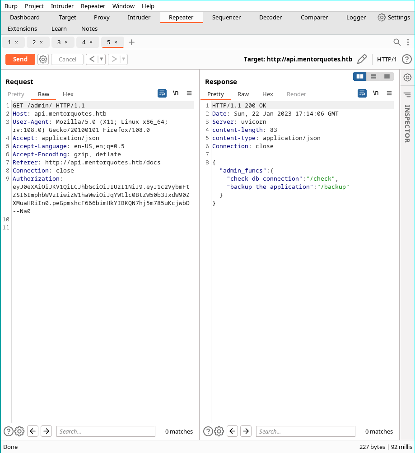Switch request view to Pretty
Viewport: 415px width, 453px height.
tap(16, 94)
